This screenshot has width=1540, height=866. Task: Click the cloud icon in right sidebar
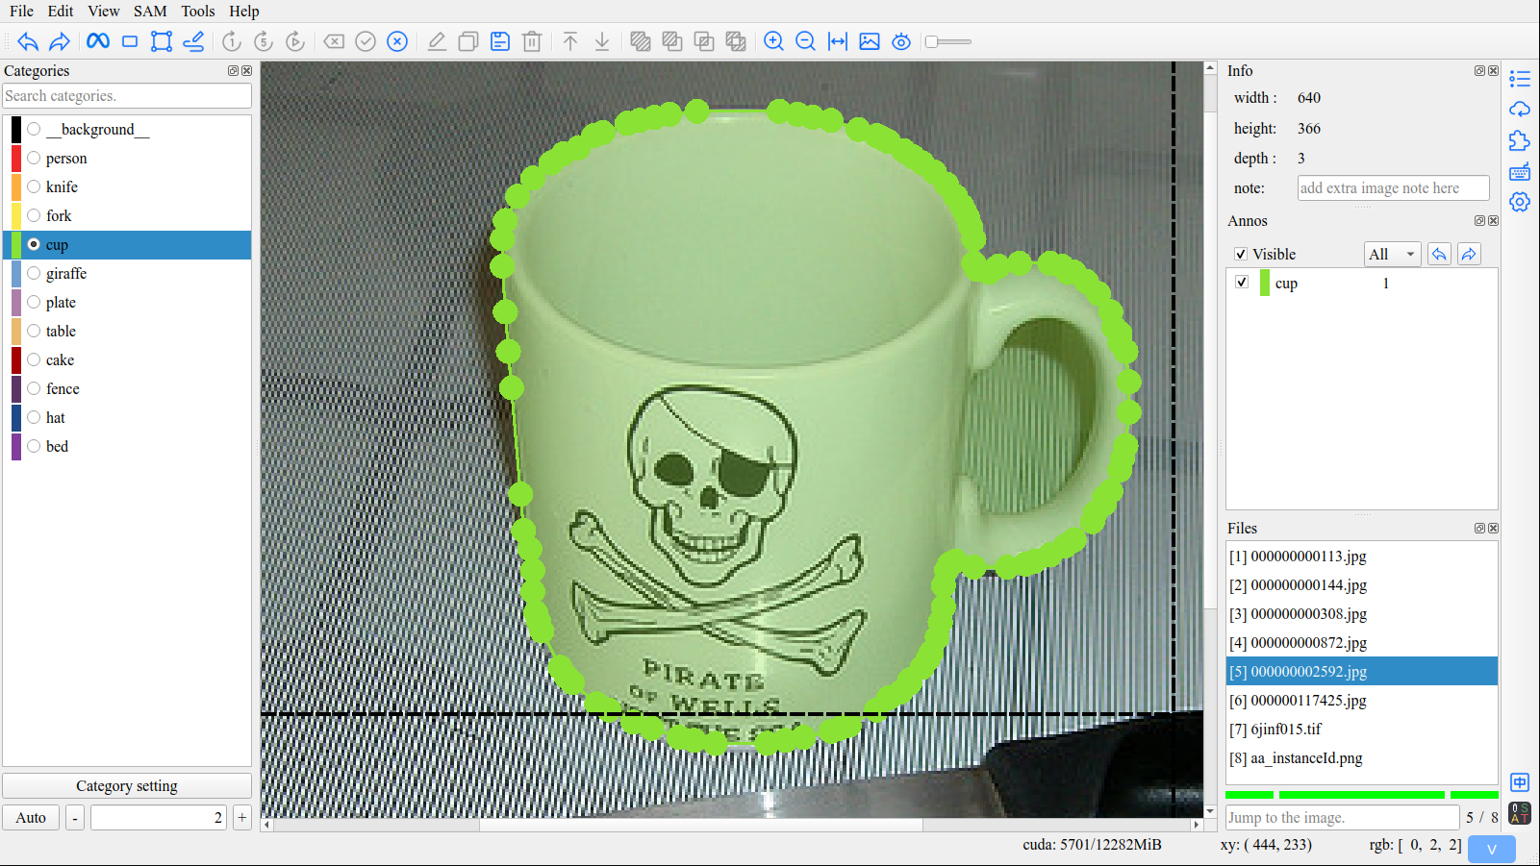click(x=1520, y=110)
